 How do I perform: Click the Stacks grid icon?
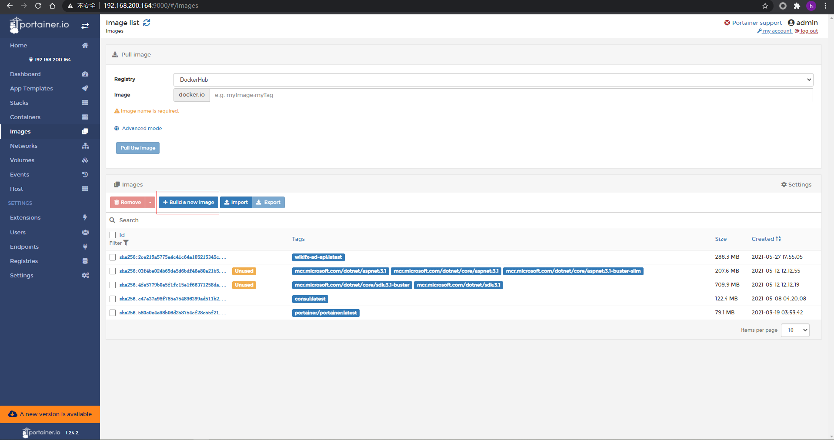click(x=85, y=103)
